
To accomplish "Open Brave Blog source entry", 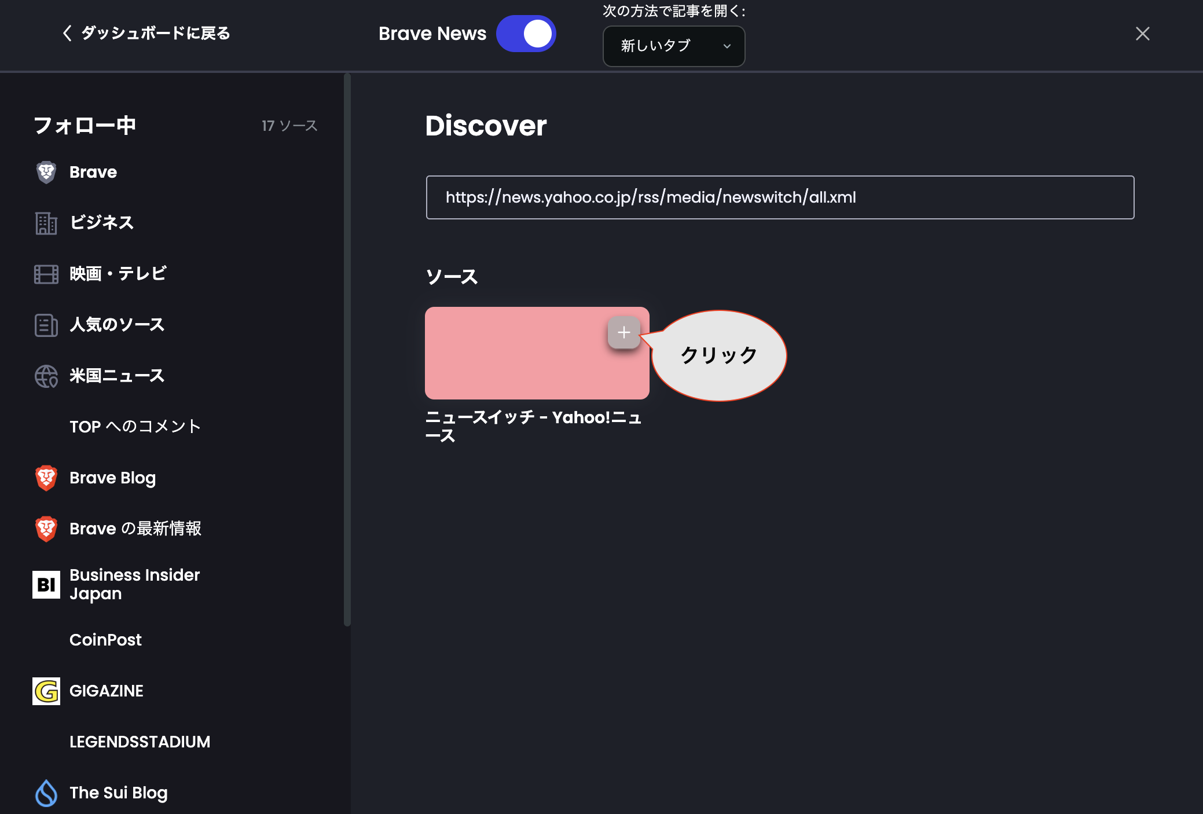I will click(x=112, y=478).
